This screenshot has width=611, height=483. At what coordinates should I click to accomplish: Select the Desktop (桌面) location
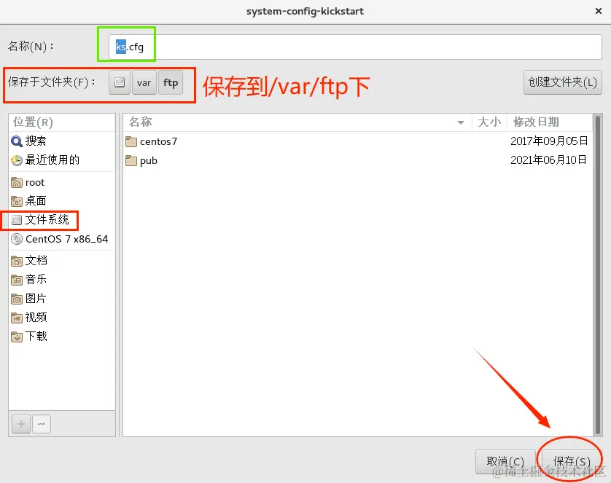coord(61,201)
